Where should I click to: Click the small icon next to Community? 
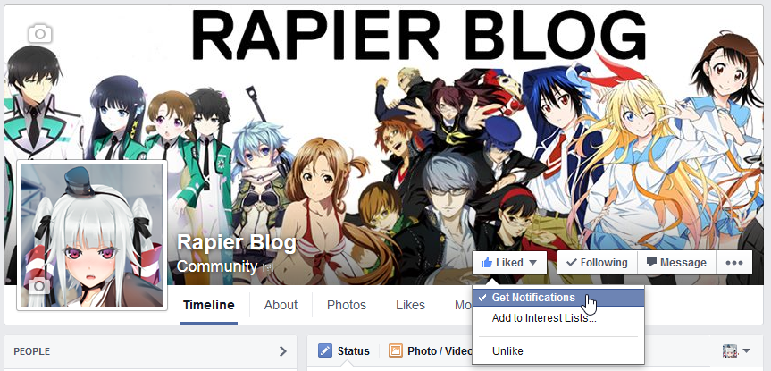pyautogui.click(x=267, y=267)
